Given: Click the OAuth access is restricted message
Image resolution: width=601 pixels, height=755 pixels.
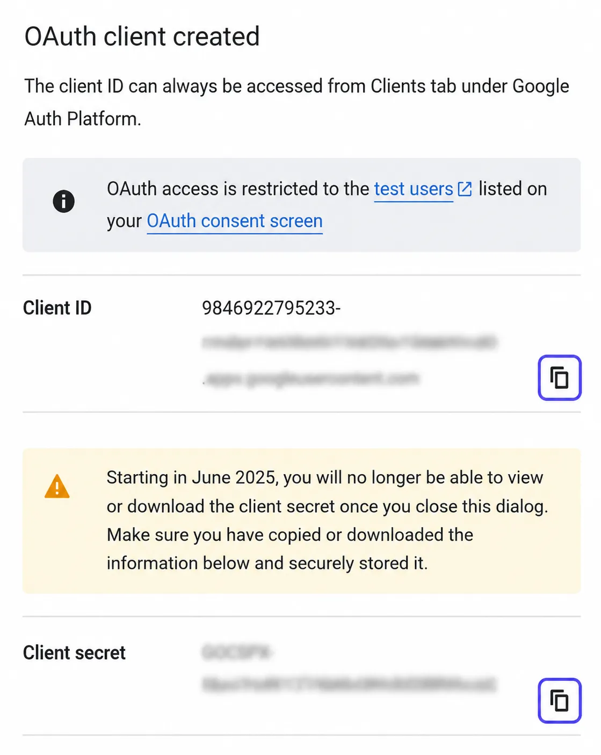Looking at the screenshot, I should 327,205.
